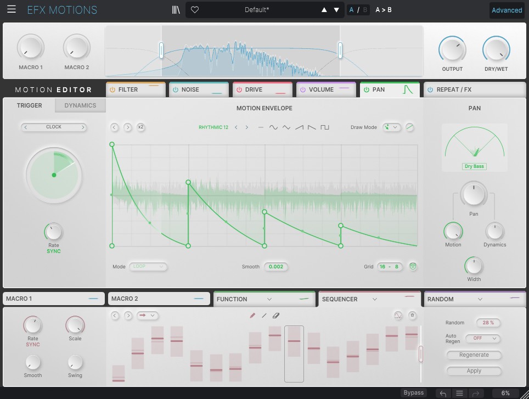Copy A to B with A > B

[384, 10]
